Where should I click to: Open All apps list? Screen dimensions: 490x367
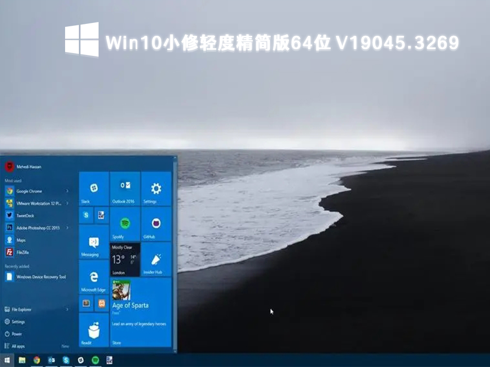[x=18, y=346]
